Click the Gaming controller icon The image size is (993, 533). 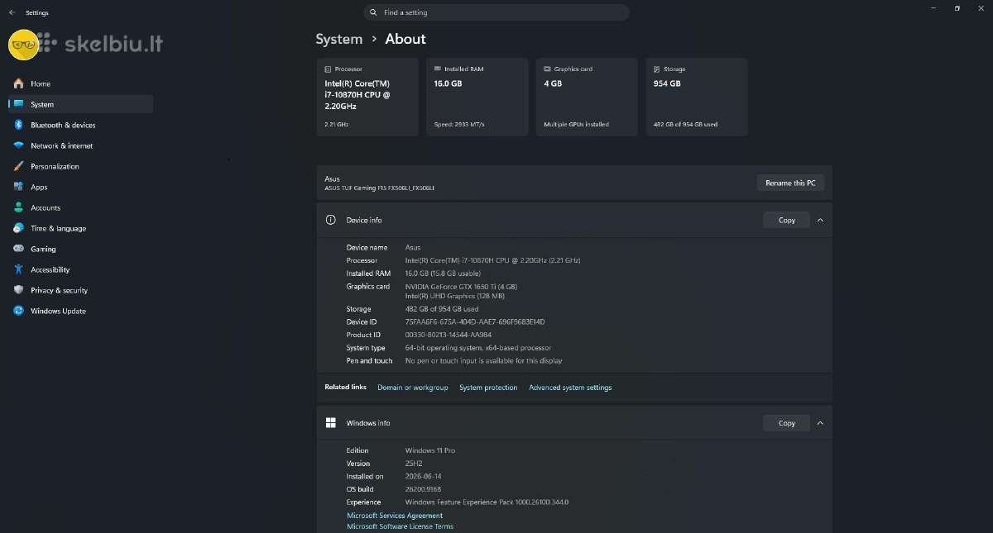[x=18, y=249]
